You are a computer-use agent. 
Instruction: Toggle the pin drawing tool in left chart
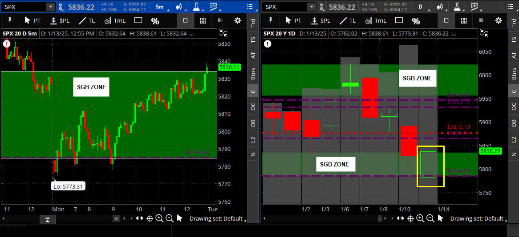[x=10, y=21]
